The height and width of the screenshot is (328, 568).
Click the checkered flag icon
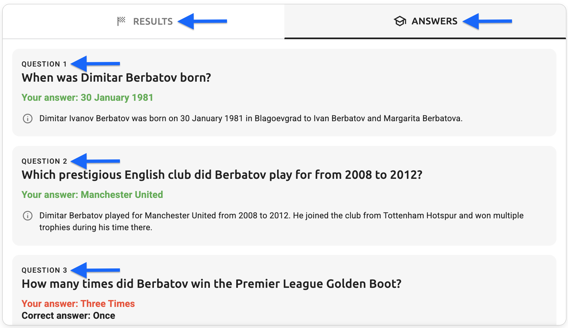click(121, 21)
